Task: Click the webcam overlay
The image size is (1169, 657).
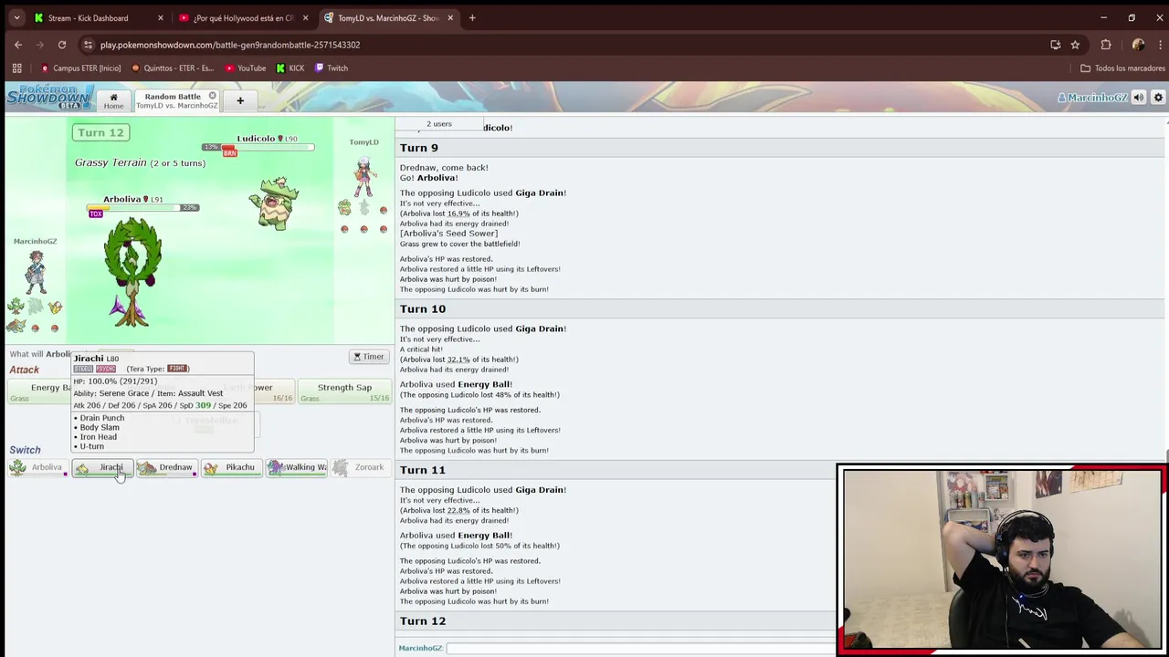Action: tap(1002, 559)
